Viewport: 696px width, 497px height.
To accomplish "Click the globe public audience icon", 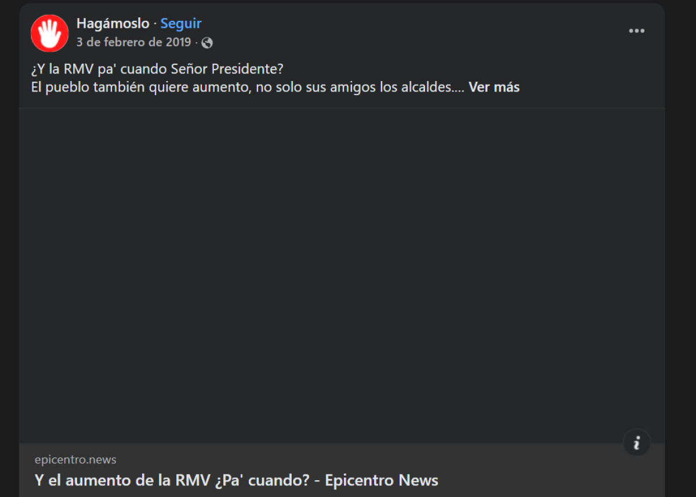I will 207,43.
